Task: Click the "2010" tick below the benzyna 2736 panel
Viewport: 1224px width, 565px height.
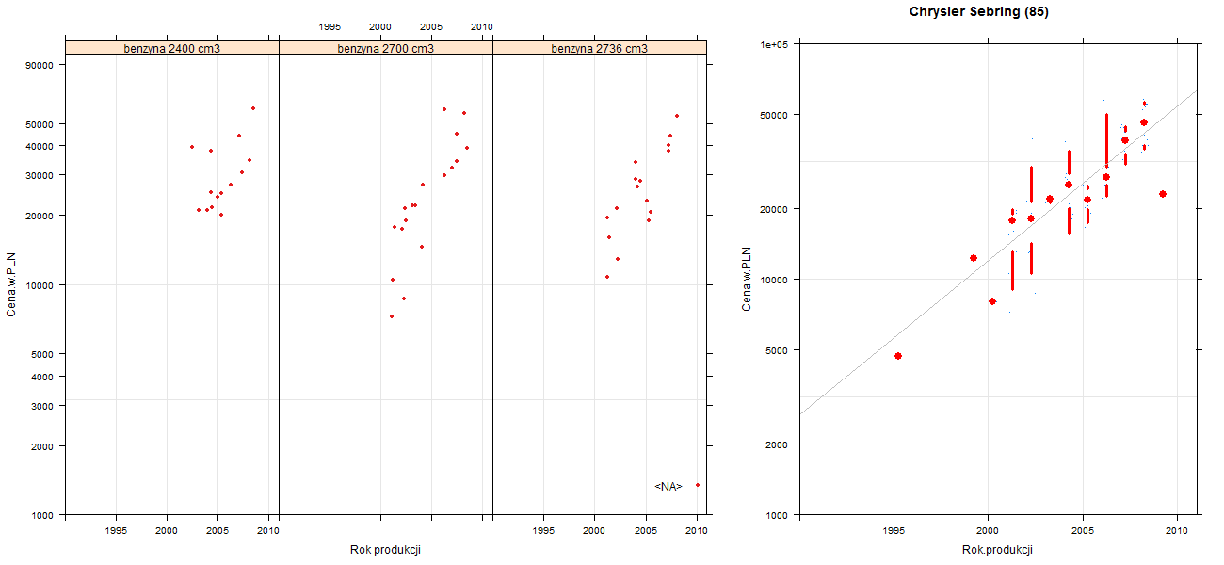Action: coord(696,532)
